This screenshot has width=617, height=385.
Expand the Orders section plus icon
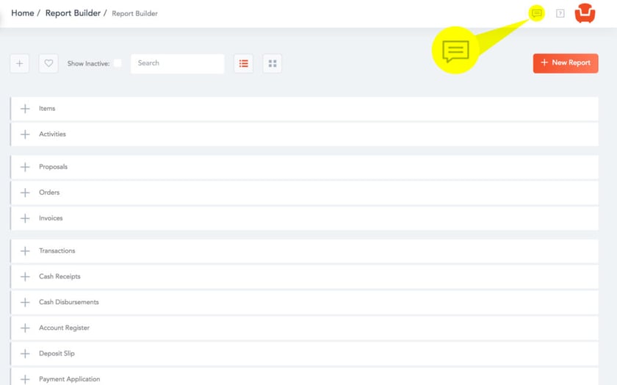25,192
